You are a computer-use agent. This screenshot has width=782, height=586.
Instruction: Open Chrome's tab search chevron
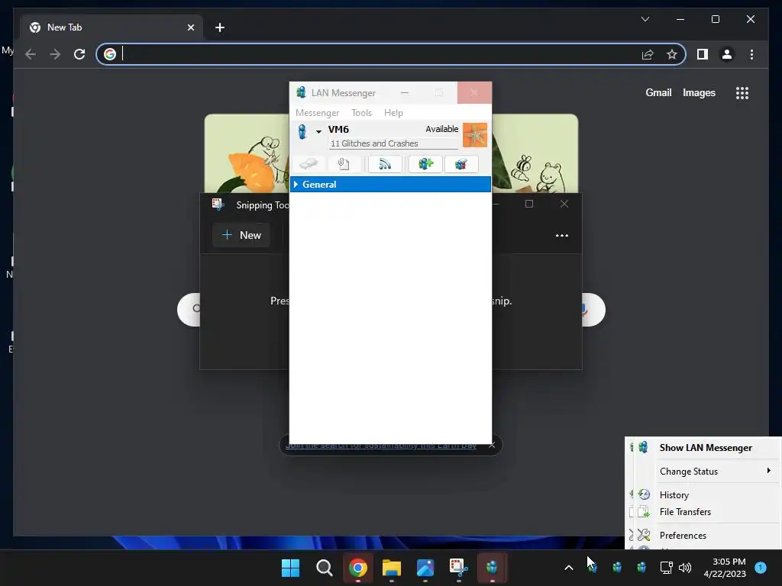(645, 19)
